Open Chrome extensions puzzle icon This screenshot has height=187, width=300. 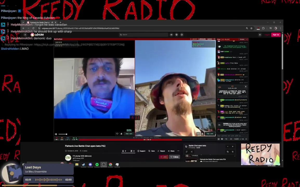coord(263,28)
